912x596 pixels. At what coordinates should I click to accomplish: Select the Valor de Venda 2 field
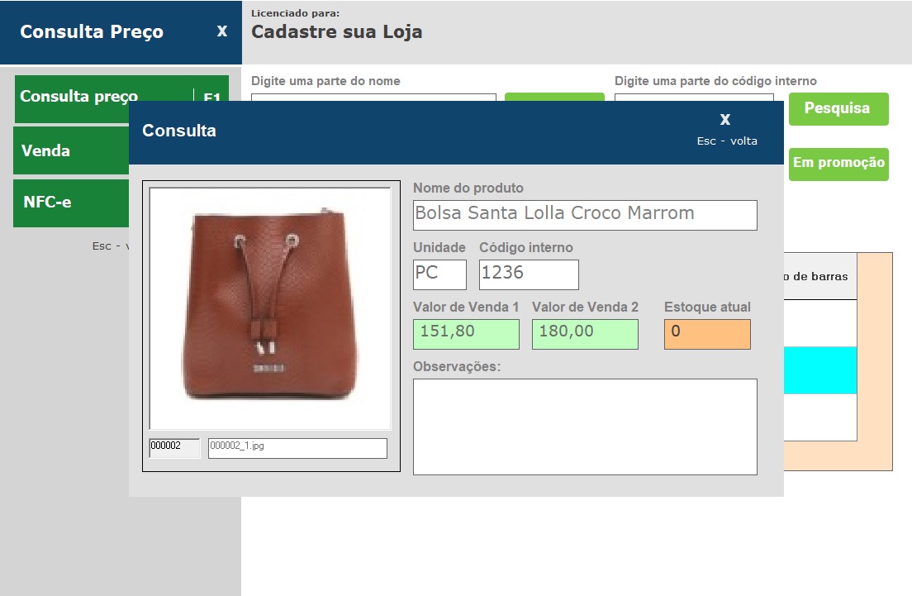(585, 334)
